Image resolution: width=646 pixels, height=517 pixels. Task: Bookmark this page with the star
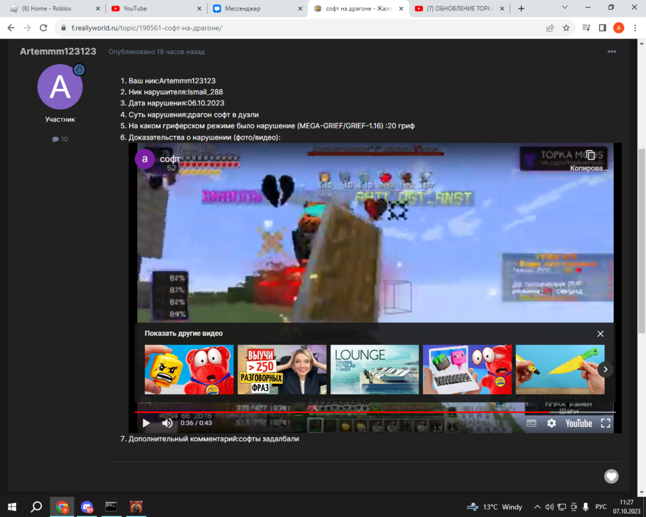(566, 28)
